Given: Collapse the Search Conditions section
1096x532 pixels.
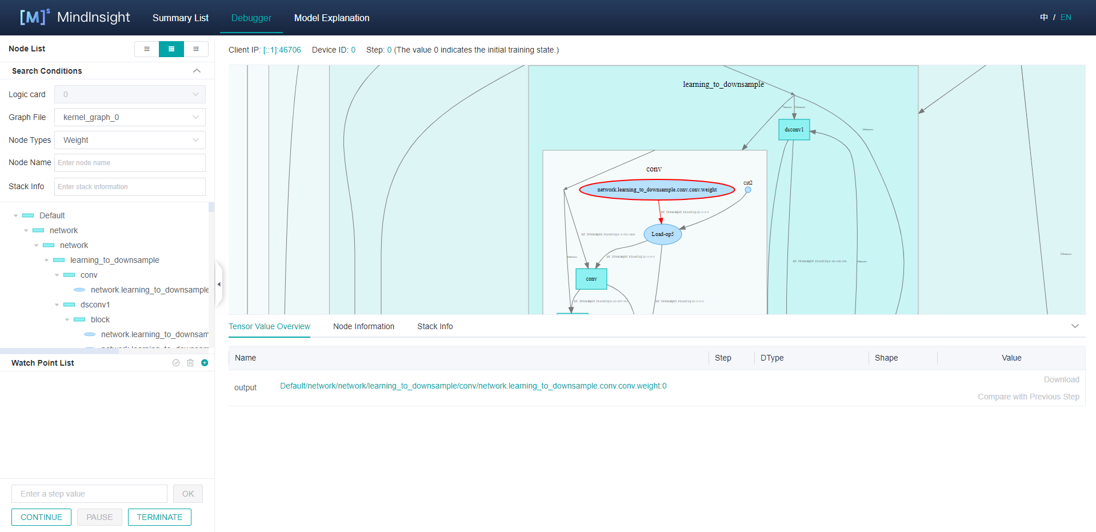Looking at the screenshot, I should tap(197, 71).
